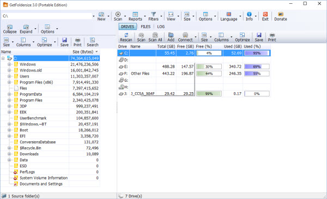Sort drives by Free (GB) column header
This screenshot has height=199, width=327.
coord(185,46)
